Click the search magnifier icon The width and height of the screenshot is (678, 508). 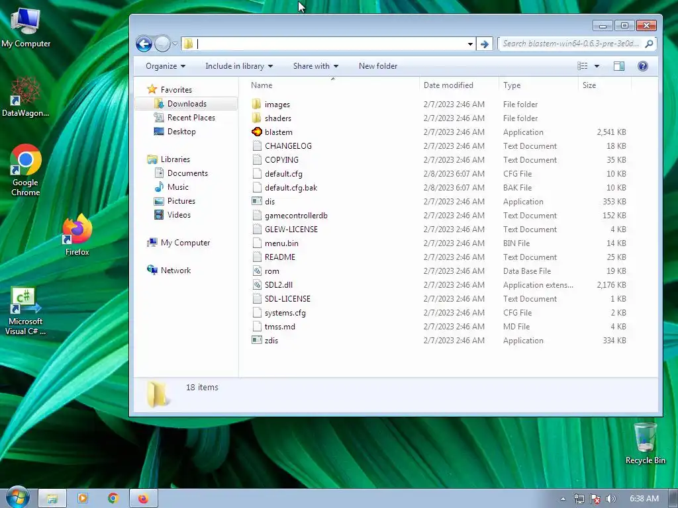tap(649, 44)
